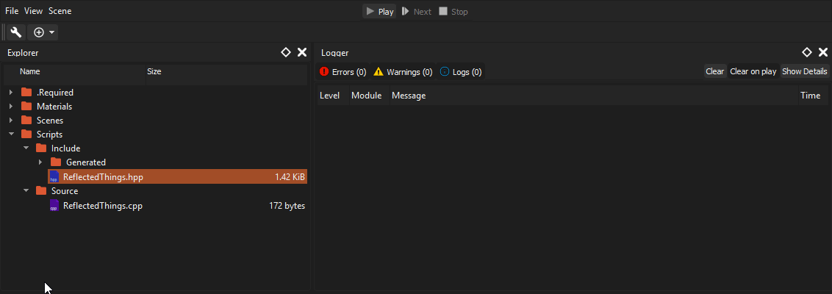
Task: Select the Scenes folder label
Action: pyautogui.click(x=50, y=121)
